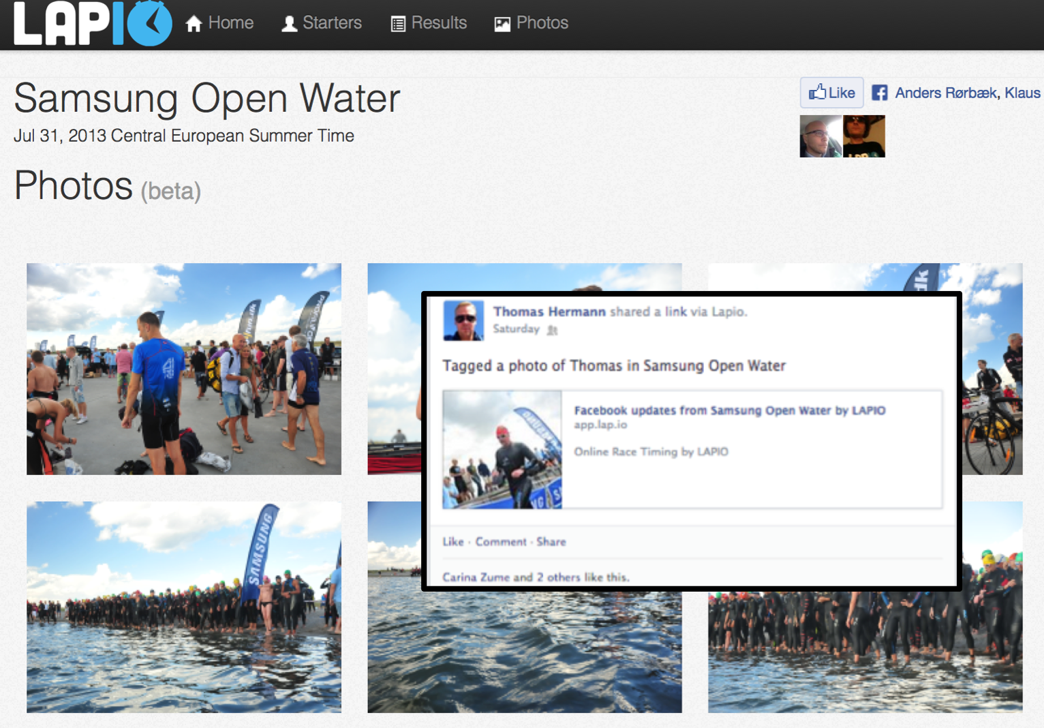Click Like under the shared post
The height and width of the screenshot is (728, 1044).
pos(453,542)
